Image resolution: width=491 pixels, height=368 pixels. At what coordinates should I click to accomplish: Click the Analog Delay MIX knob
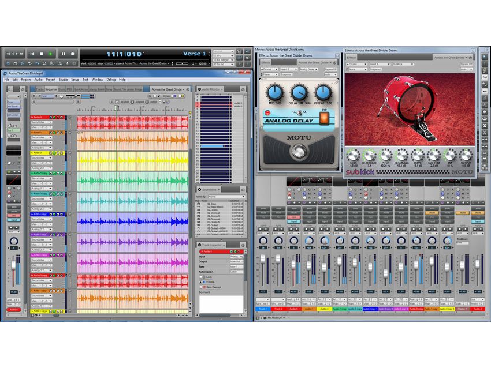(x=275, y=92)
